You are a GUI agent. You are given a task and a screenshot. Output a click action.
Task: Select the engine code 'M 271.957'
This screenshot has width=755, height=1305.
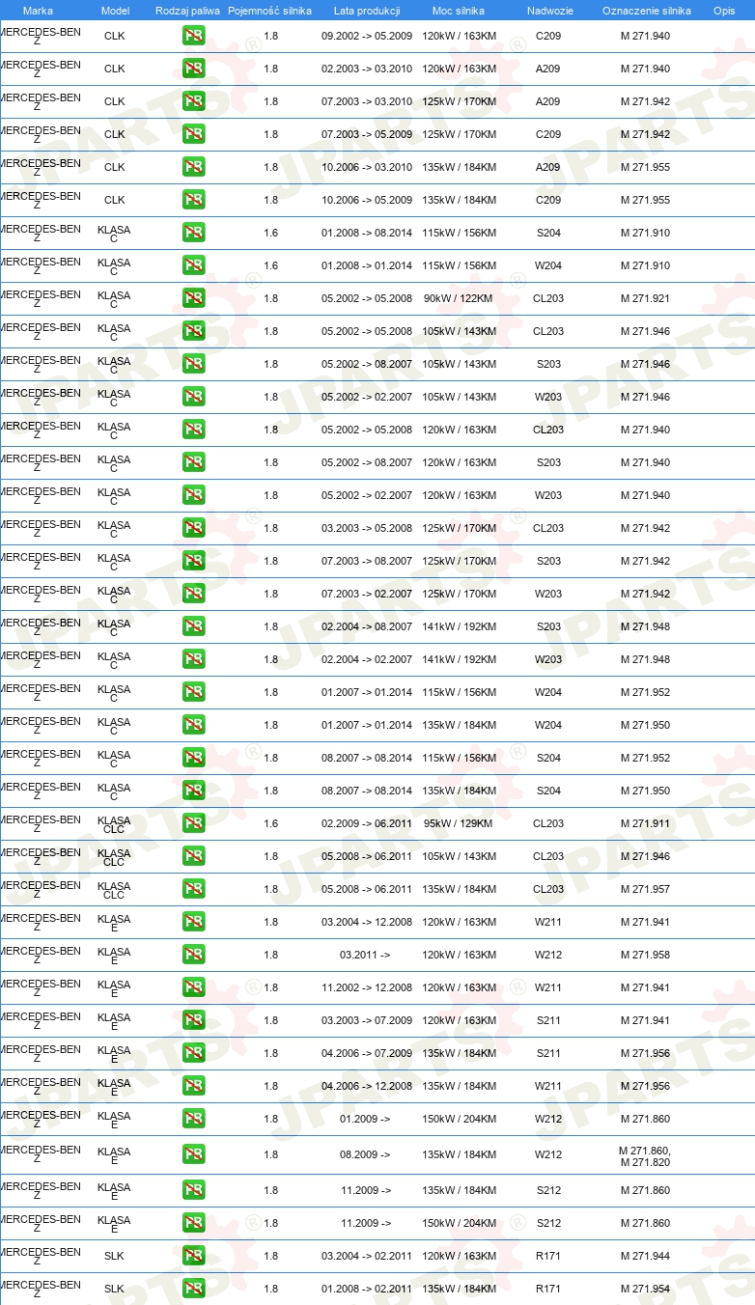click(x=645, y=889)
